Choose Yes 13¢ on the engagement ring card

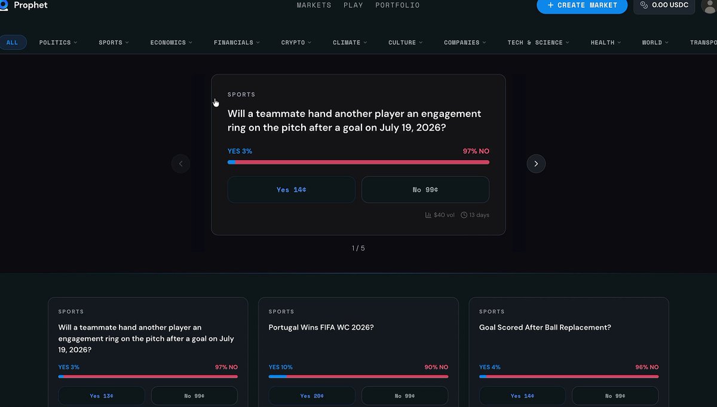point(102,396)
